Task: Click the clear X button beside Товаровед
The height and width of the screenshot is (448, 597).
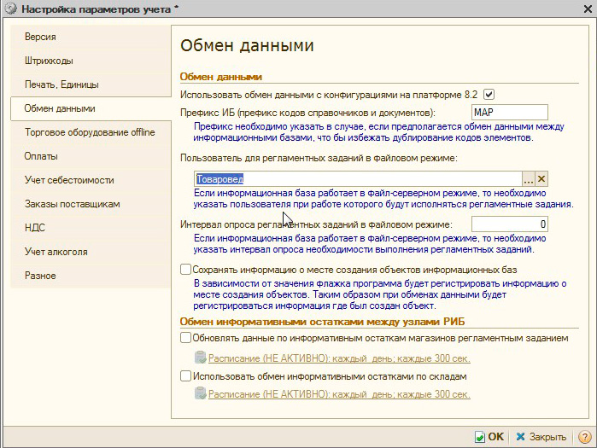Action: [541, 178]
